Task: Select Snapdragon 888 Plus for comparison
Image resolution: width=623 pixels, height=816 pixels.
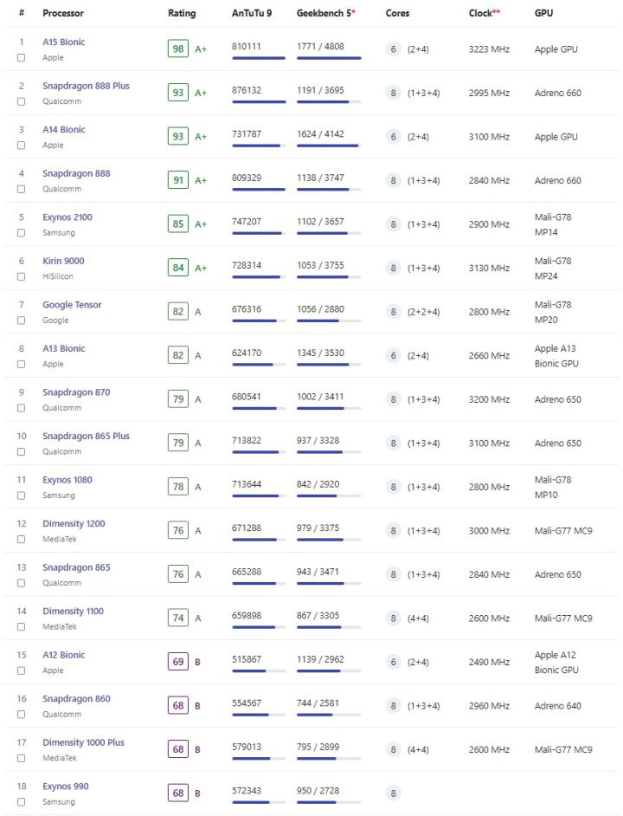Action: click(19, 102)
